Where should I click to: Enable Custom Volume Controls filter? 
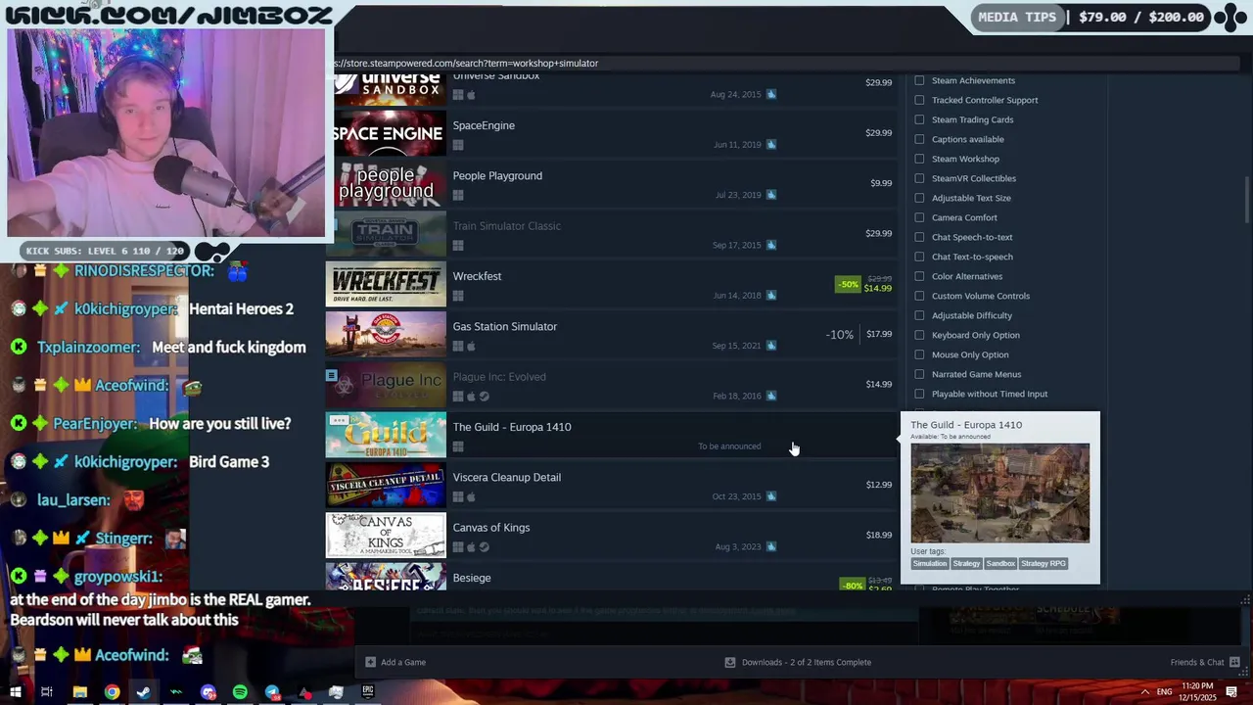point(919,296)
